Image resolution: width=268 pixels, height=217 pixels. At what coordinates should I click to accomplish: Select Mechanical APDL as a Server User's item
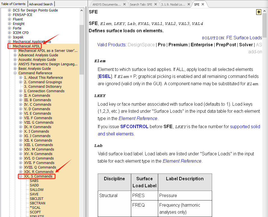(48, 51)
